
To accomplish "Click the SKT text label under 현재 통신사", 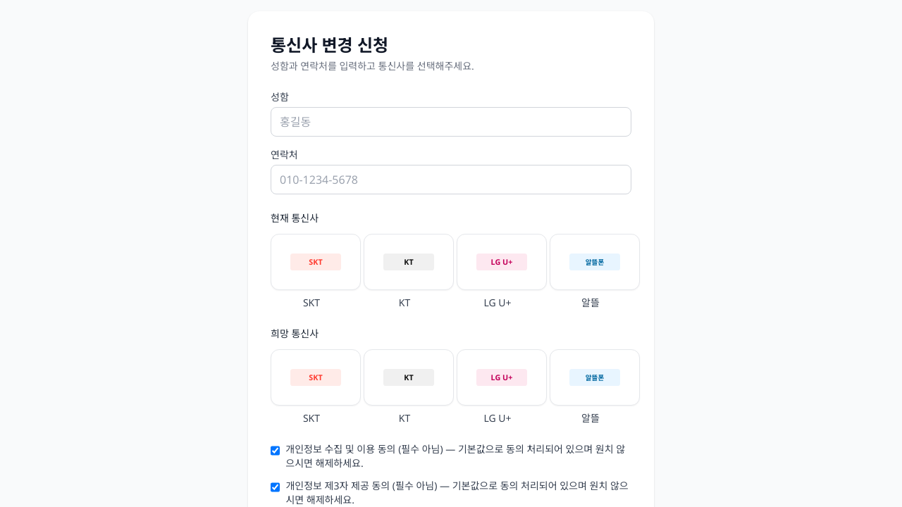I will 311,303.
